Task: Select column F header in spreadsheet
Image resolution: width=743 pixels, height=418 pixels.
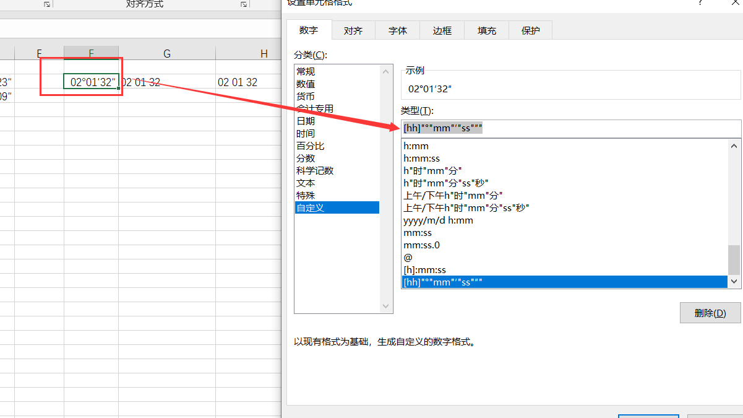Action: pos(91,54)
